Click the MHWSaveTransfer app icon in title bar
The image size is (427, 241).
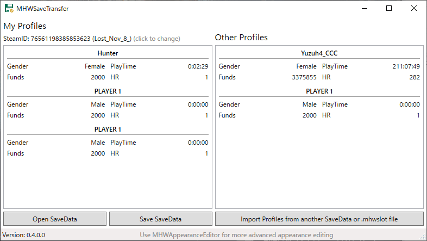pos(9,9)
